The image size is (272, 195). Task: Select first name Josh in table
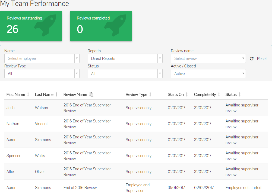tap(11, 108)
